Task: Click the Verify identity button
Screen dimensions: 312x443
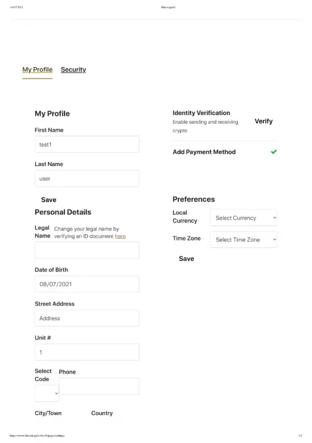Action: (x=263, y=121)
